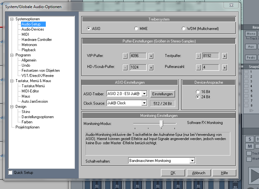Select Playback in the options tree
259x189 pixels.
coord(29,50)
